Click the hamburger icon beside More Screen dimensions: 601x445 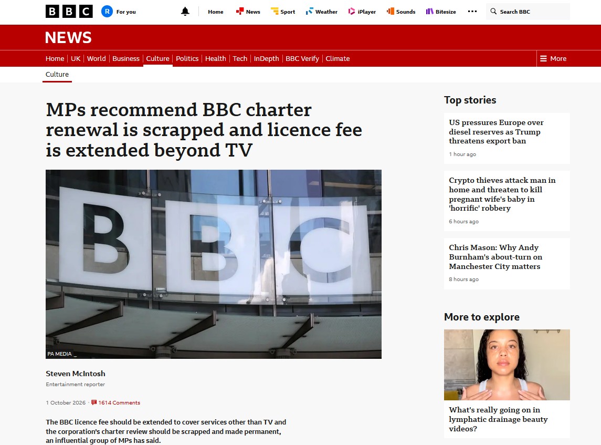543,59
